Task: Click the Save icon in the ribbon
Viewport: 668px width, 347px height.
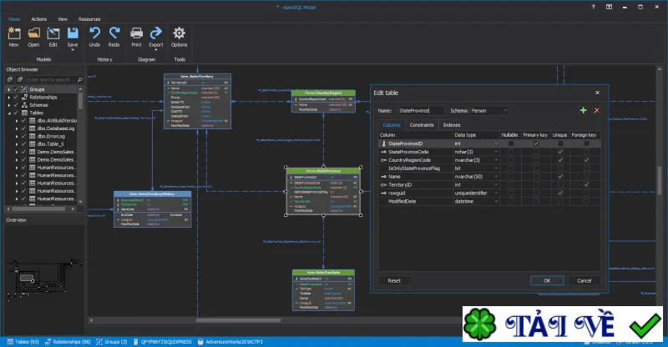Action: point(73,33)
